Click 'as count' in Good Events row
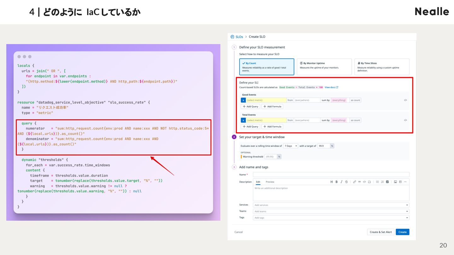The width and height of the screenshot is (454, 255). pyautogui.click(x=355, y=100)
